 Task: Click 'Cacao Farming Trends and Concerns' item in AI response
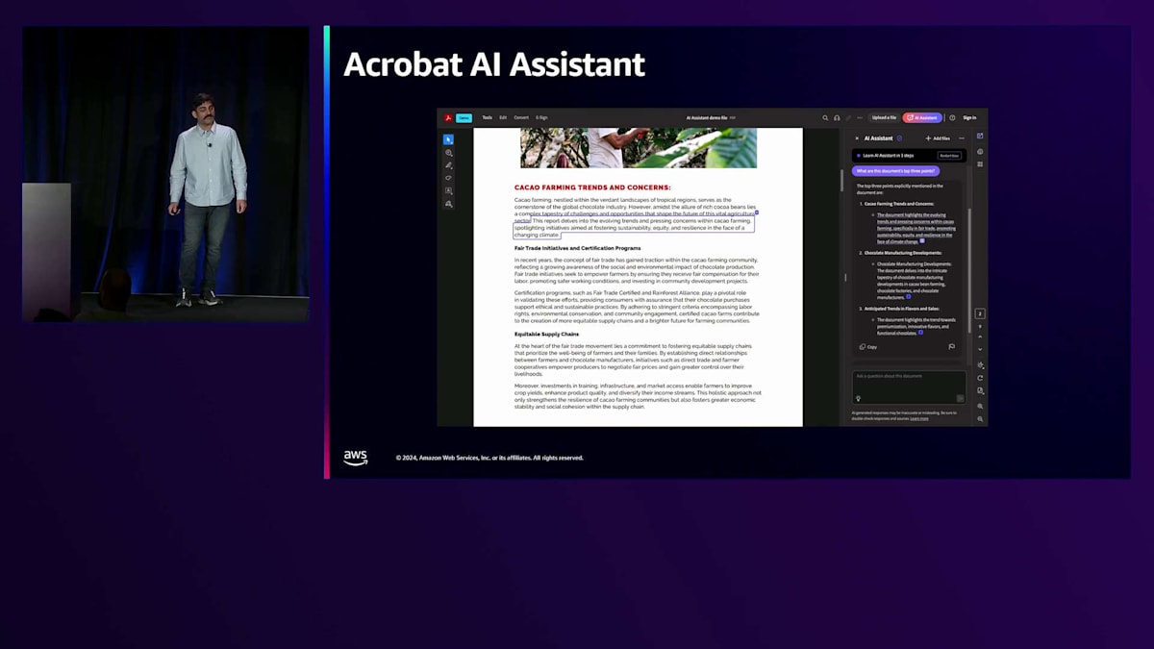[x=898, y=204]
